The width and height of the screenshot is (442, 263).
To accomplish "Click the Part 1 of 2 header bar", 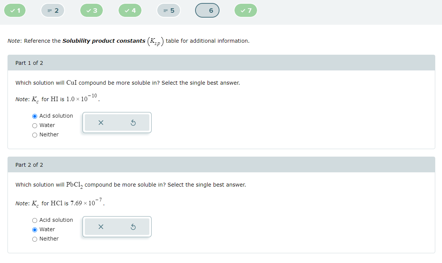I will (x=29, y=63).
